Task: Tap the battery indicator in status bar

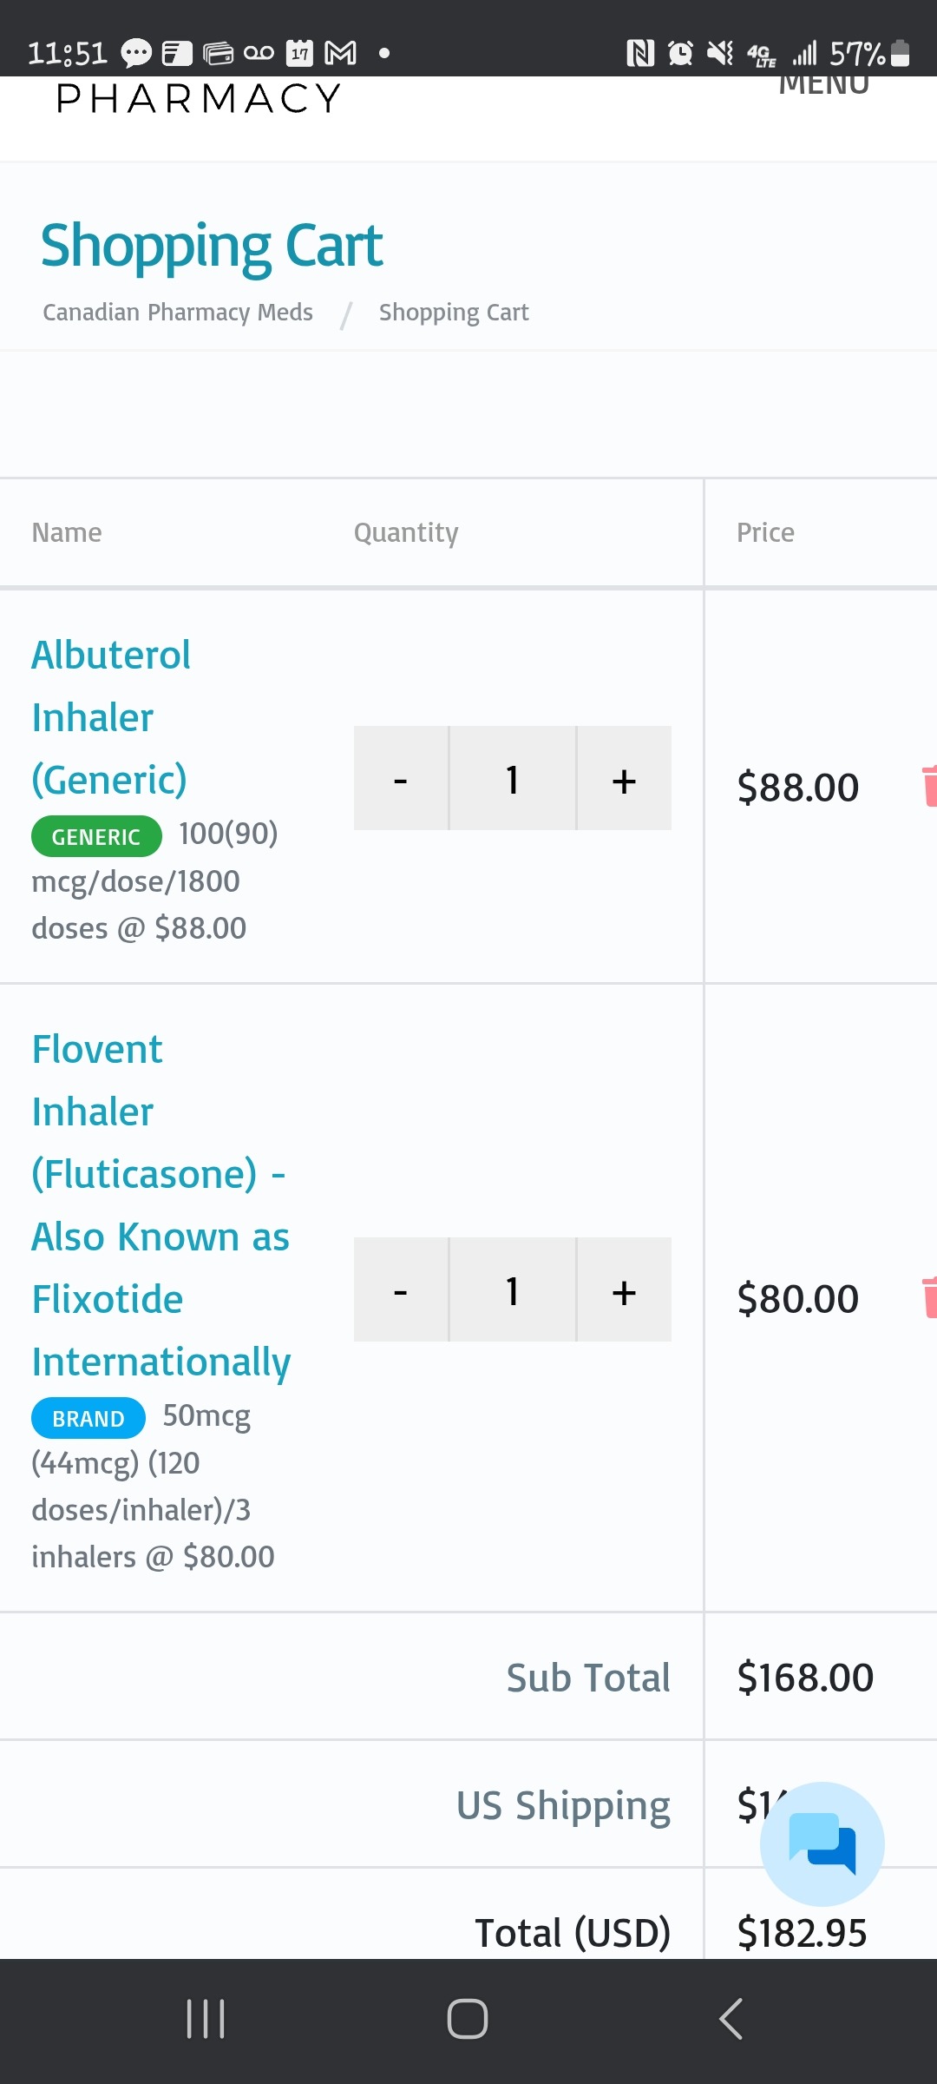Action: (x=901, y=53)
